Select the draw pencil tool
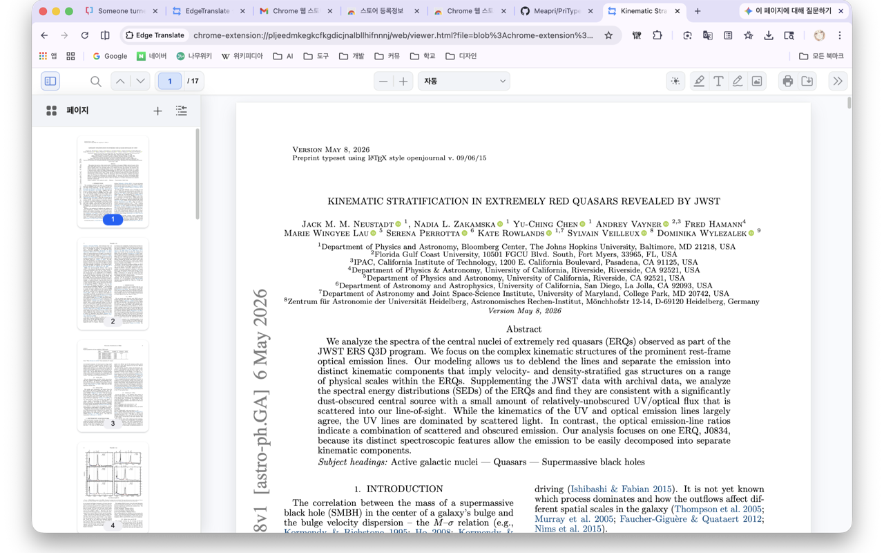The width and height of the screenshot is (884, 553). tap(738, 82)
